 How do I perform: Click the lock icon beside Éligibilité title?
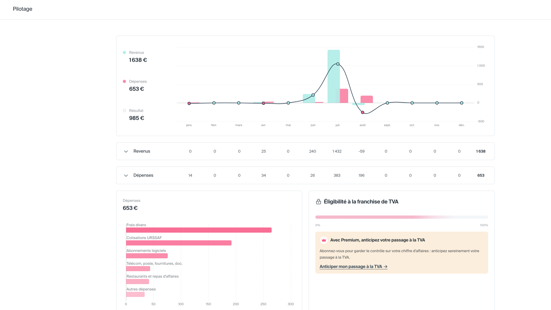pos(318,202)
